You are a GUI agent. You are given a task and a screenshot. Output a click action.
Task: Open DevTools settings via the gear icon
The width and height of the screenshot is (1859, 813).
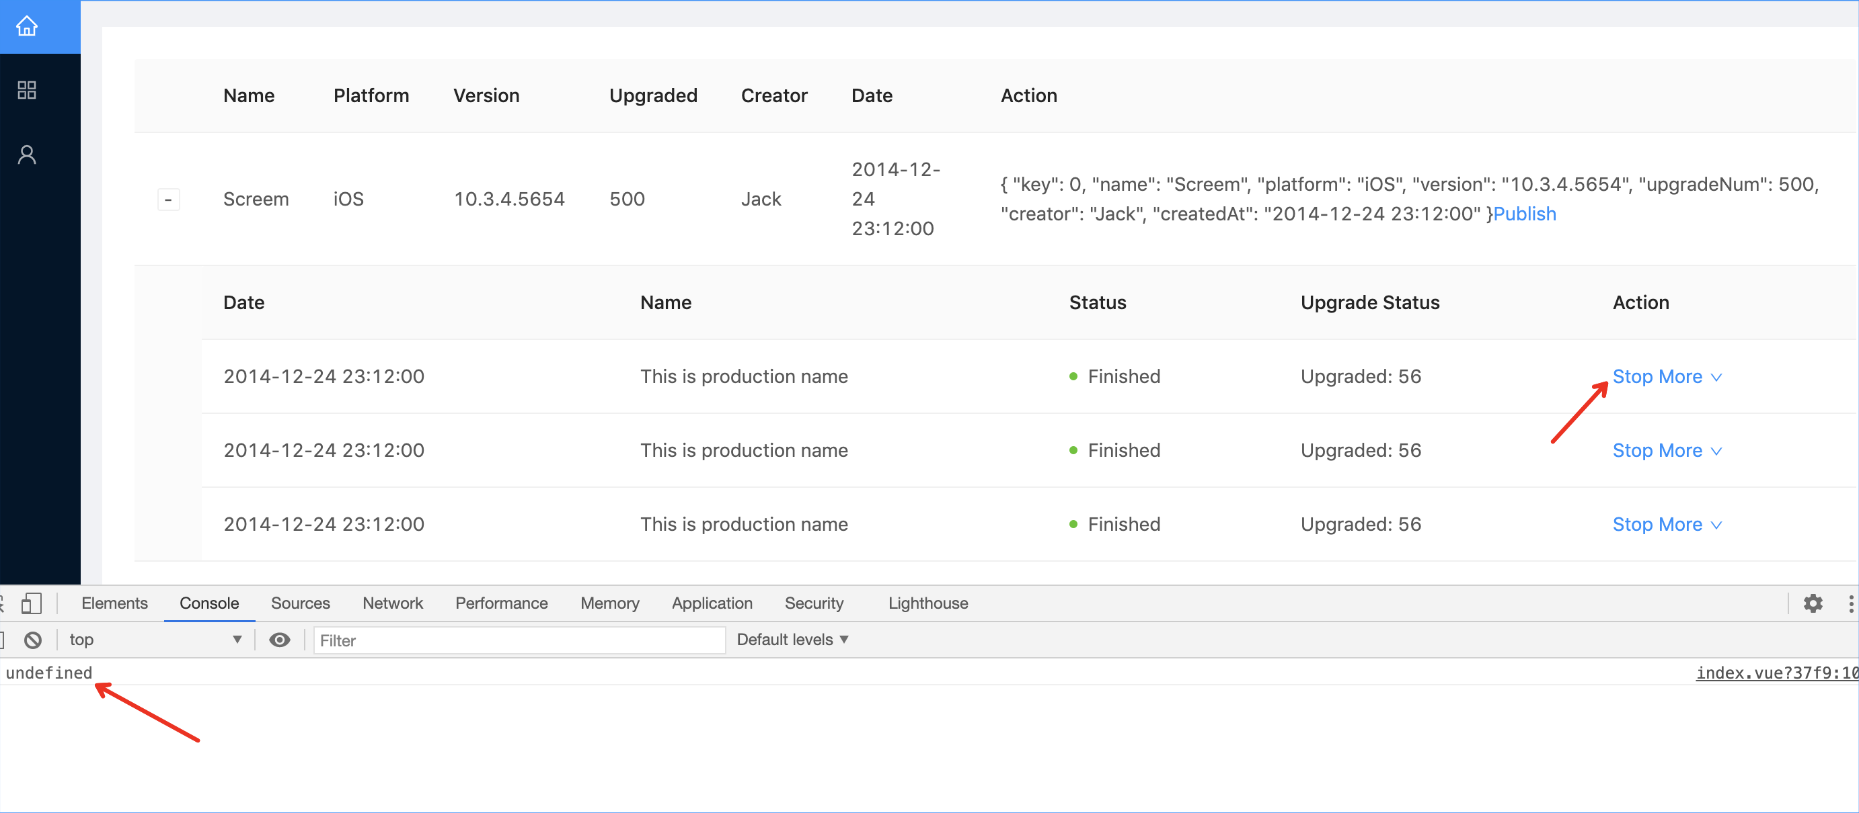click(x=1814, y=603)
